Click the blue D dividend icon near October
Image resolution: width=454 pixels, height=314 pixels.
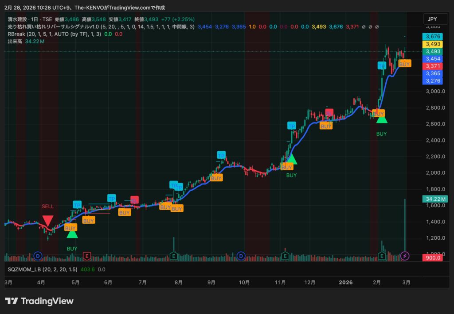pos(241,255)
